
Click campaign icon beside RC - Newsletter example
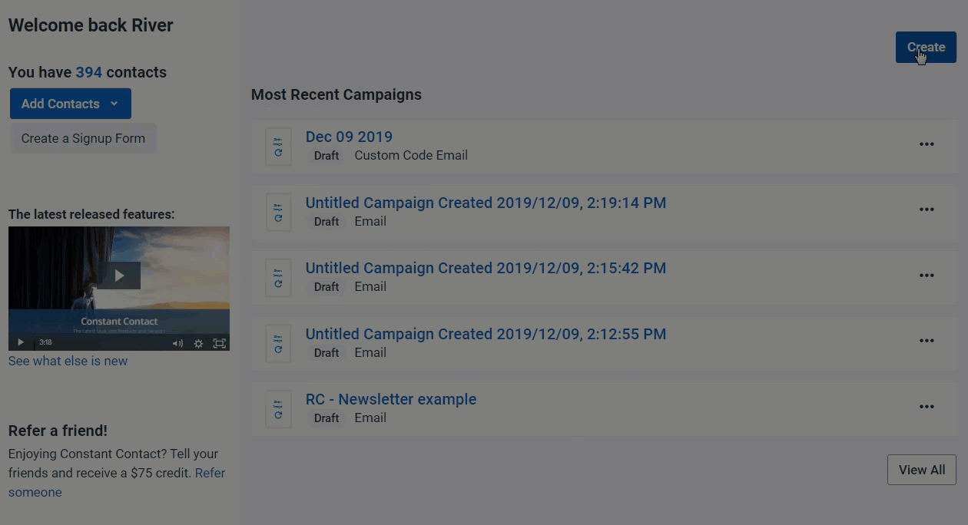click(x=278, y=408)
